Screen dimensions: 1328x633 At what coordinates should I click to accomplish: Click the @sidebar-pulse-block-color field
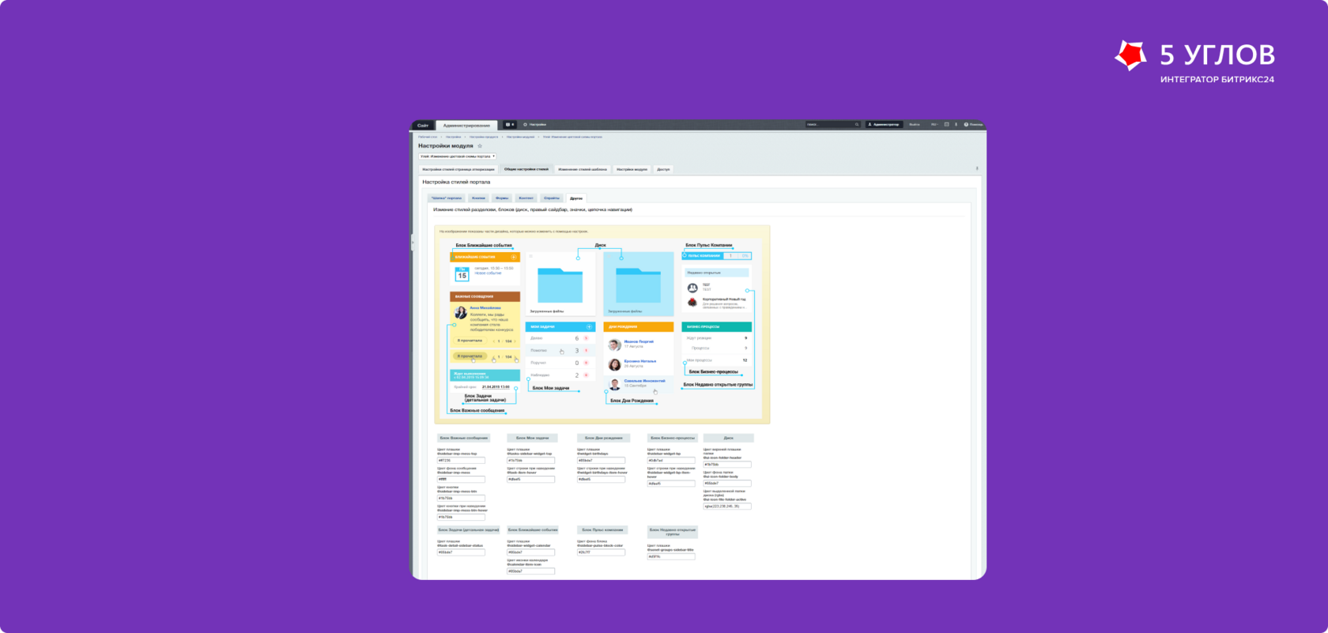coord(601,552)
